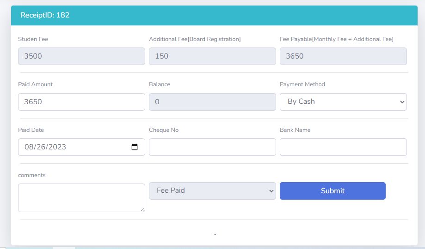Click the Bank Name label
Viewport: 425px width, 249px height.
tap(295, 130)
